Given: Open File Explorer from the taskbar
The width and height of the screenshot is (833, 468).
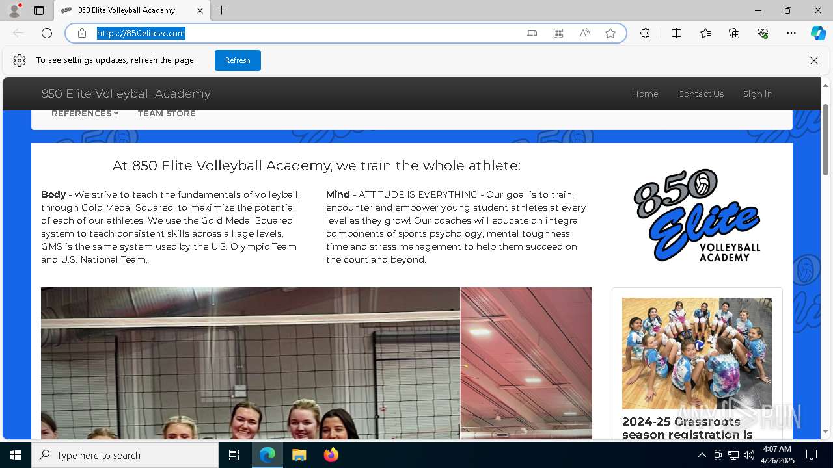Looking at the screenshot, I should click(299, 455).
